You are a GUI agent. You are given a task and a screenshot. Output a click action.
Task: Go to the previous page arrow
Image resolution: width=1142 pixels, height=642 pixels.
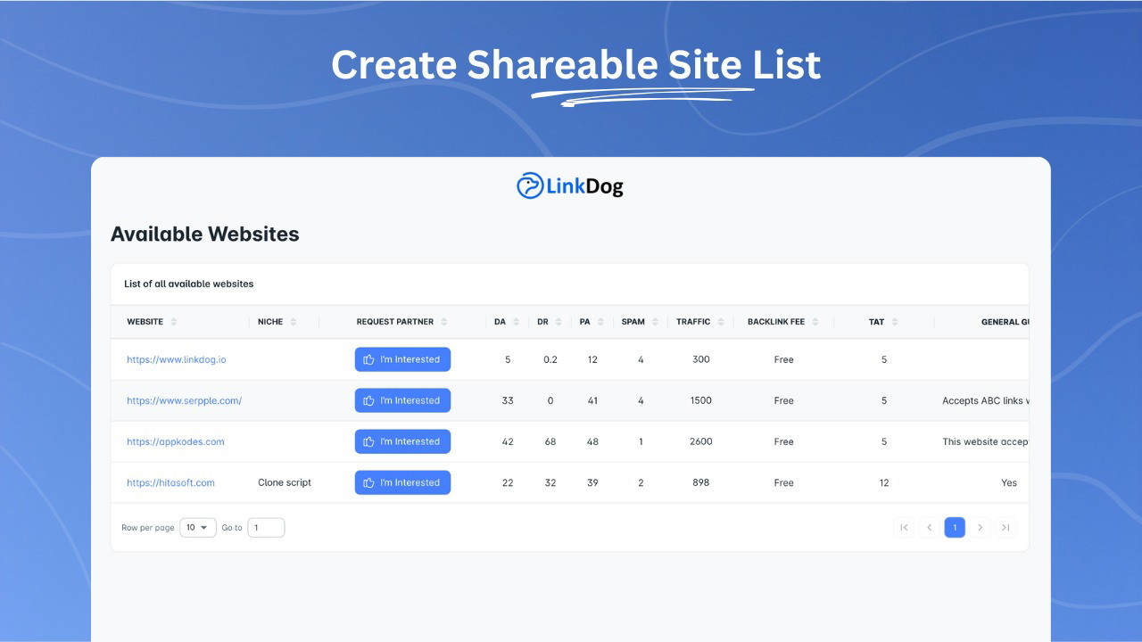(x=929, y=528)
